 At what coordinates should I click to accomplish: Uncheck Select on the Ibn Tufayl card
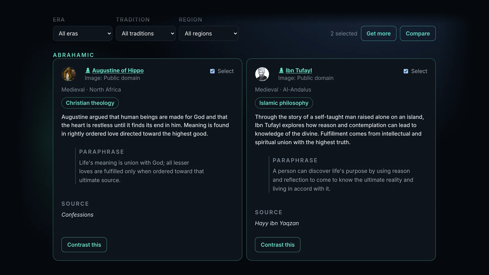point(406,71)
